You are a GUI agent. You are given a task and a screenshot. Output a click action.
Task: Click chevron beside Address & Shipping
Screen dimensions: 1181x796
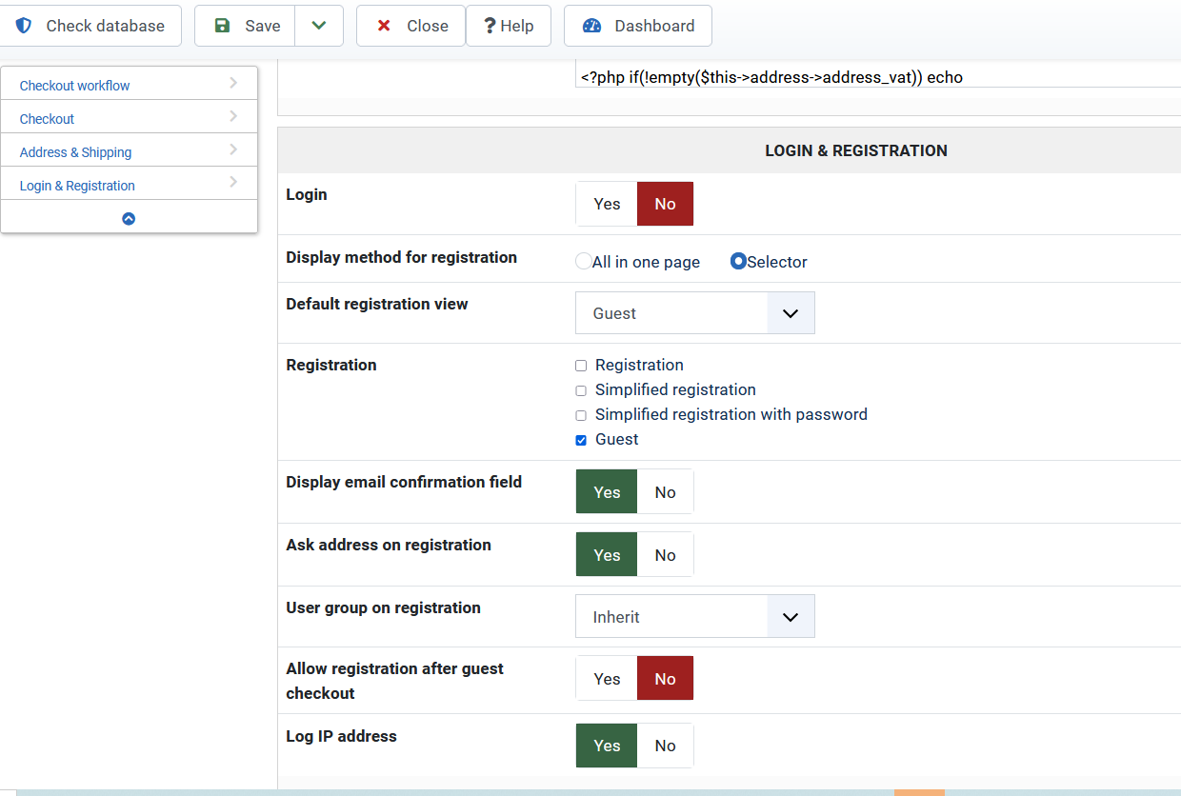tap(233, 150)
